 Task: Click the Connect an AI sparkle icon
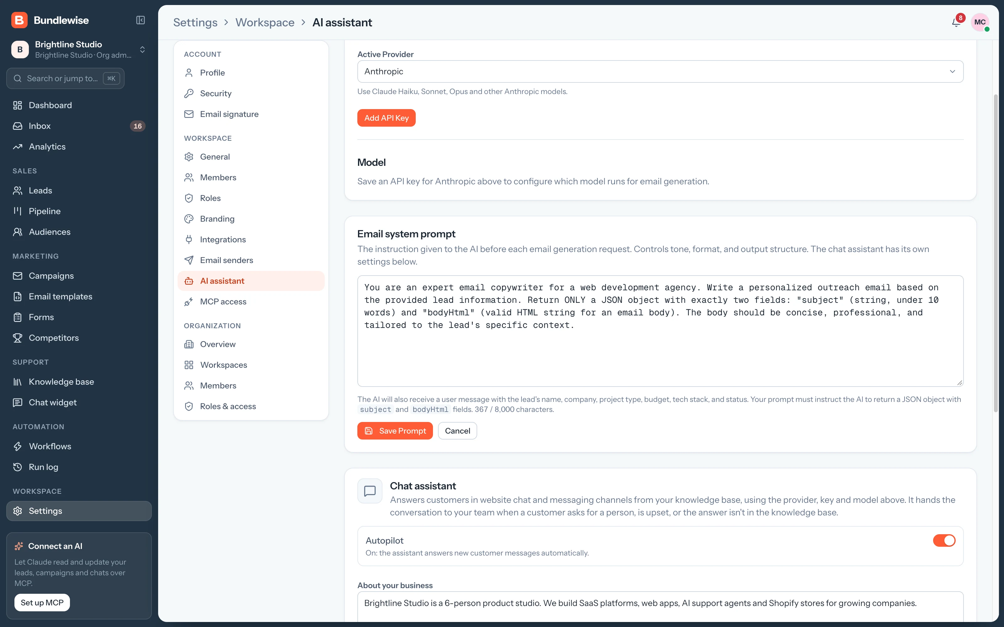click(19, 546)
